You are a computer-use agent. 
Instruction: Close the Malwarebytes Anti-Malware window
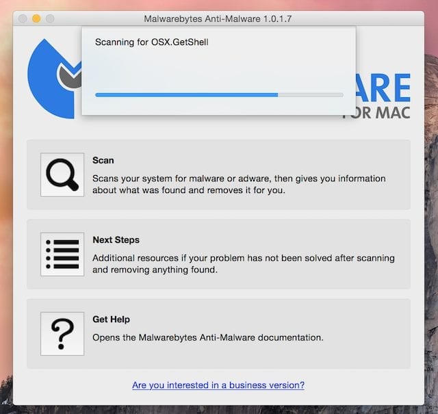pos(23,18)
